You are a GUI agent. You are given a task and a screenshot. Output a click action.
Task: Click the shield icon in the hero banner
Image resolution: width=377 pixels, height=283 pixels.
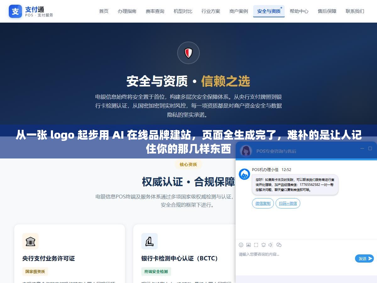(188, 53)
